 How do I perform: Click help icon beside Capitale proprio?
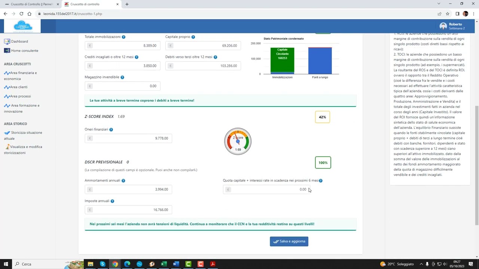coord(193,37)
